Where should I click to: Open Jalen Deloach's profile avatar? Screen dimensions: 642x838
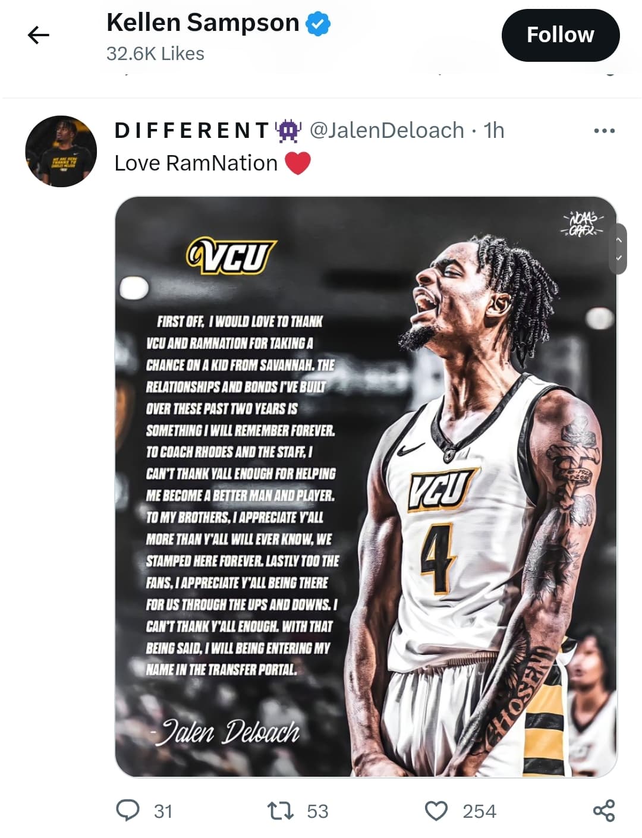pos(61,152)
